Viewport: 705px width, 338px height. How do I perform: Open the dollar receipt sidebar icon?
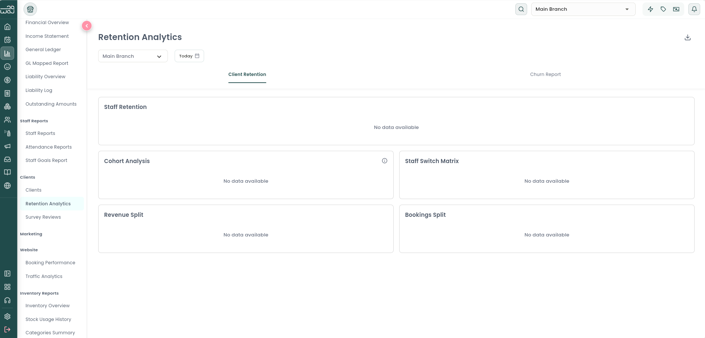click(x=7, y=93)
